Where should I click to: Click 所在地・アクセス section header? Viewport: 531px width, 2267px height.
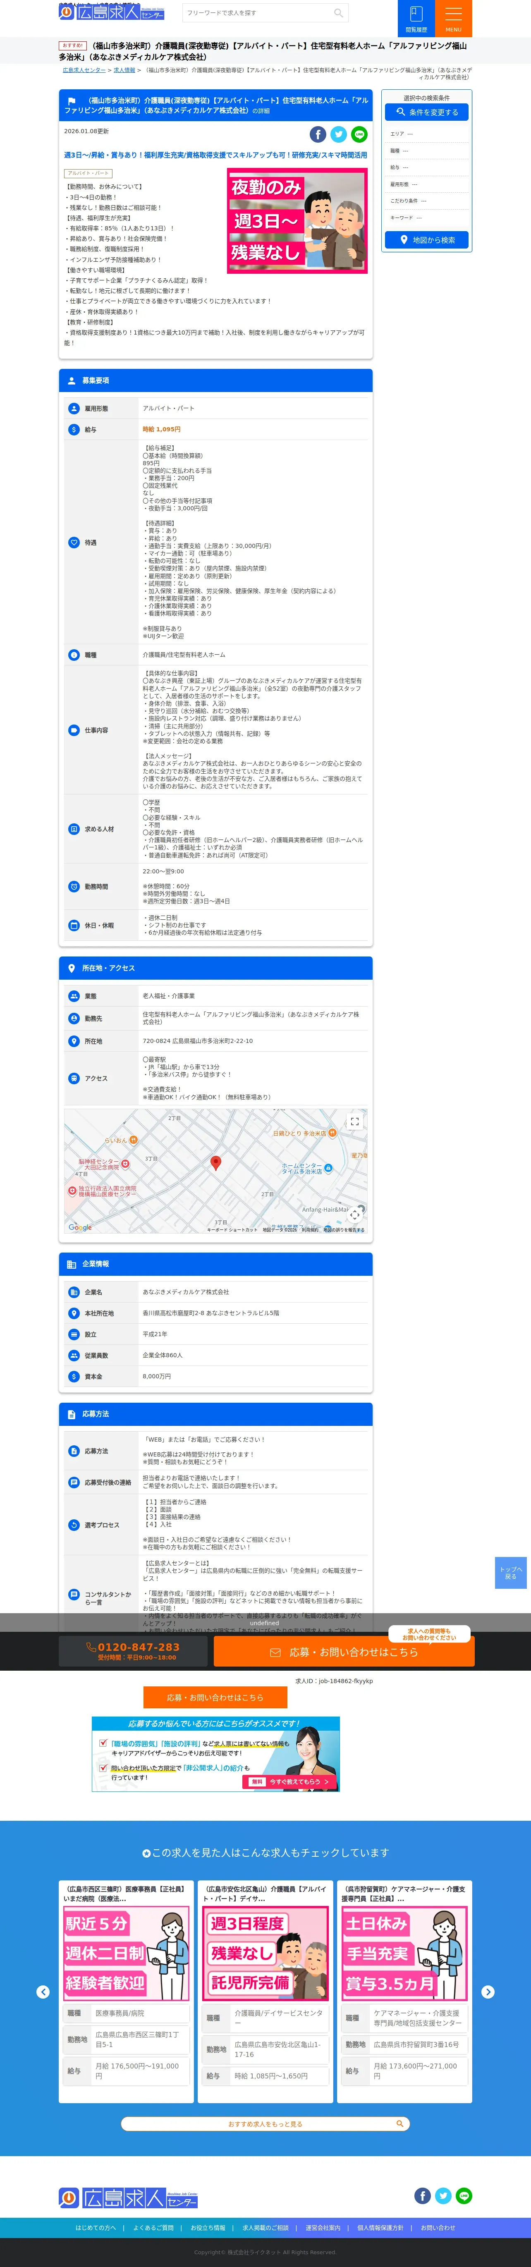pyautogui.click(x=216, y=968)
